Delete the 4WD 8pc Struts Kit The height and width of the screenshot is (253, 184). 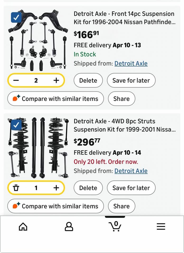(x=88, y=188)
